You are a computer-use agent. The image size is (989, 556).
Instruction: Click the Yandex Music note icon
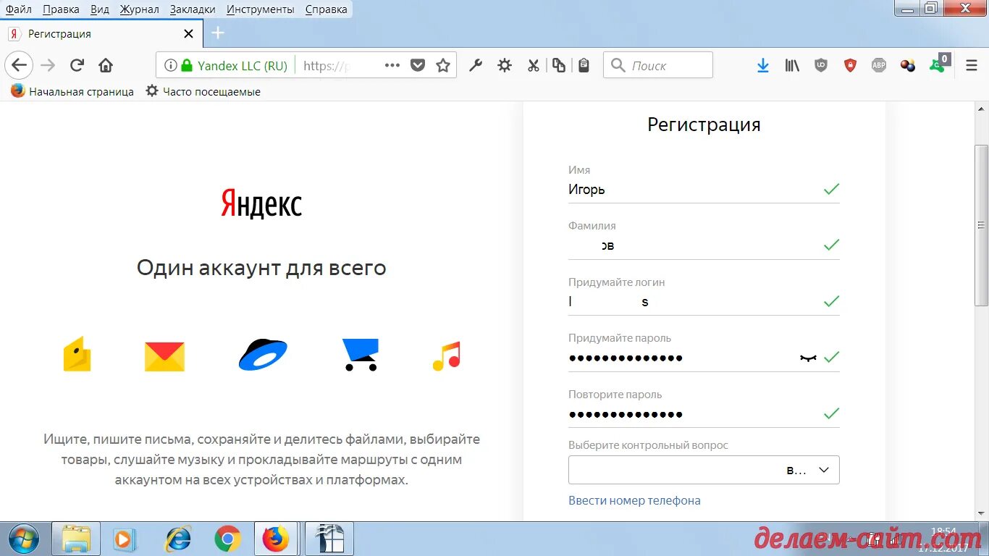point(447,355)
